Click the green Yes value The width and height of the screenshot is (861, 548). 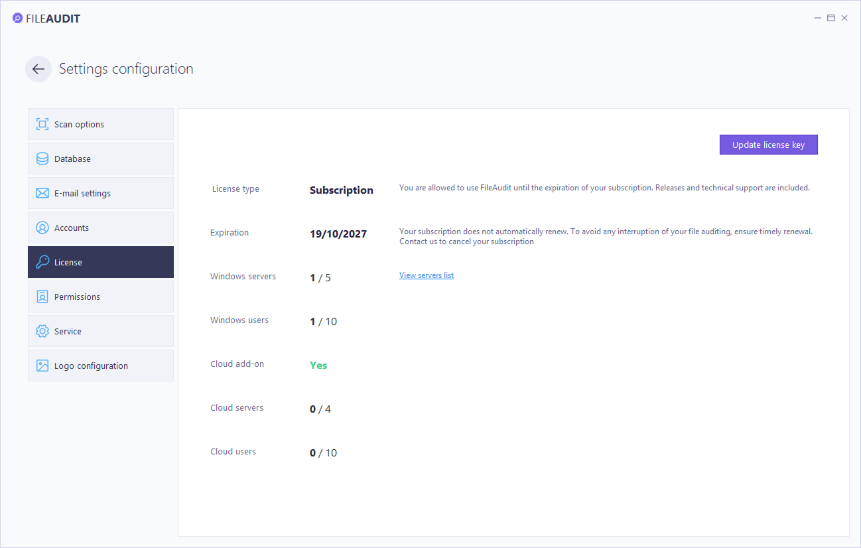pyautogui.click(x=318, y=366)
